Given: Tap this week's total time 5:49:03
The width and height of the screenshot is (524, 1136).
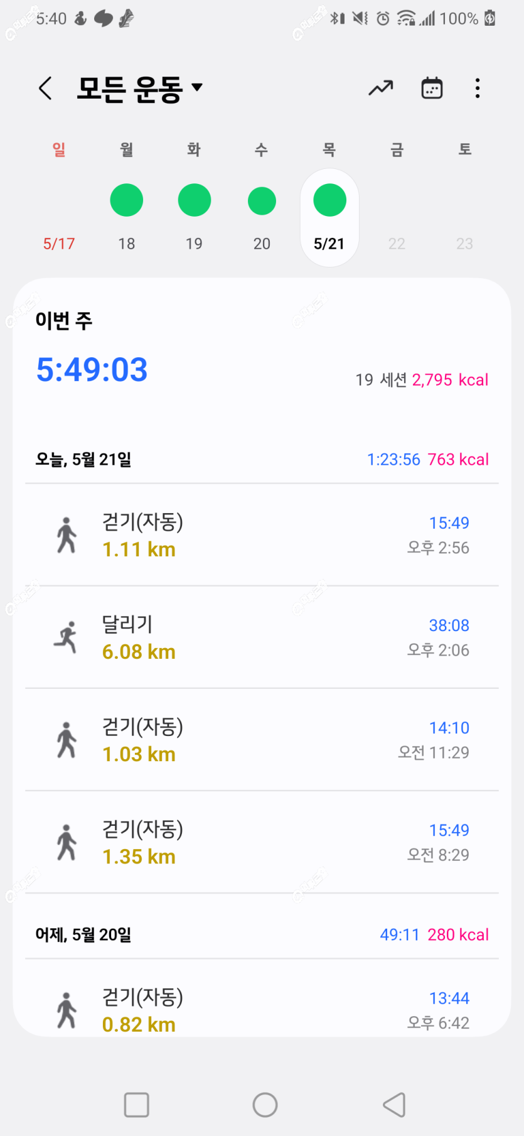Looking at the screenshot, I should [x=92, y=369].
